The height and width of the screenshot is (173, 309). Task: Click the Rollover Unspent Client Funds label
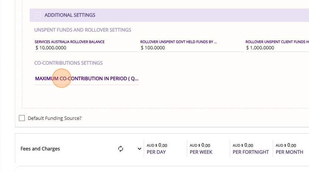(277, 42)
